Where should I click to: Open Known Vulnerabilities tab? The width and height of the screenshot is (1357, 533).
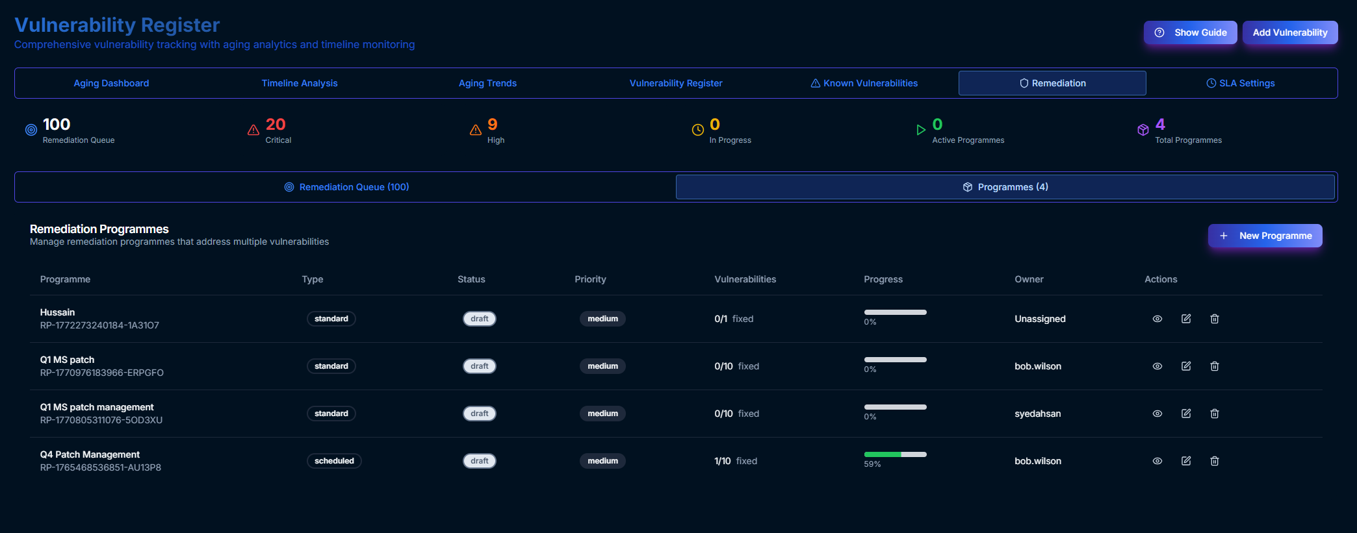point(864,83)
